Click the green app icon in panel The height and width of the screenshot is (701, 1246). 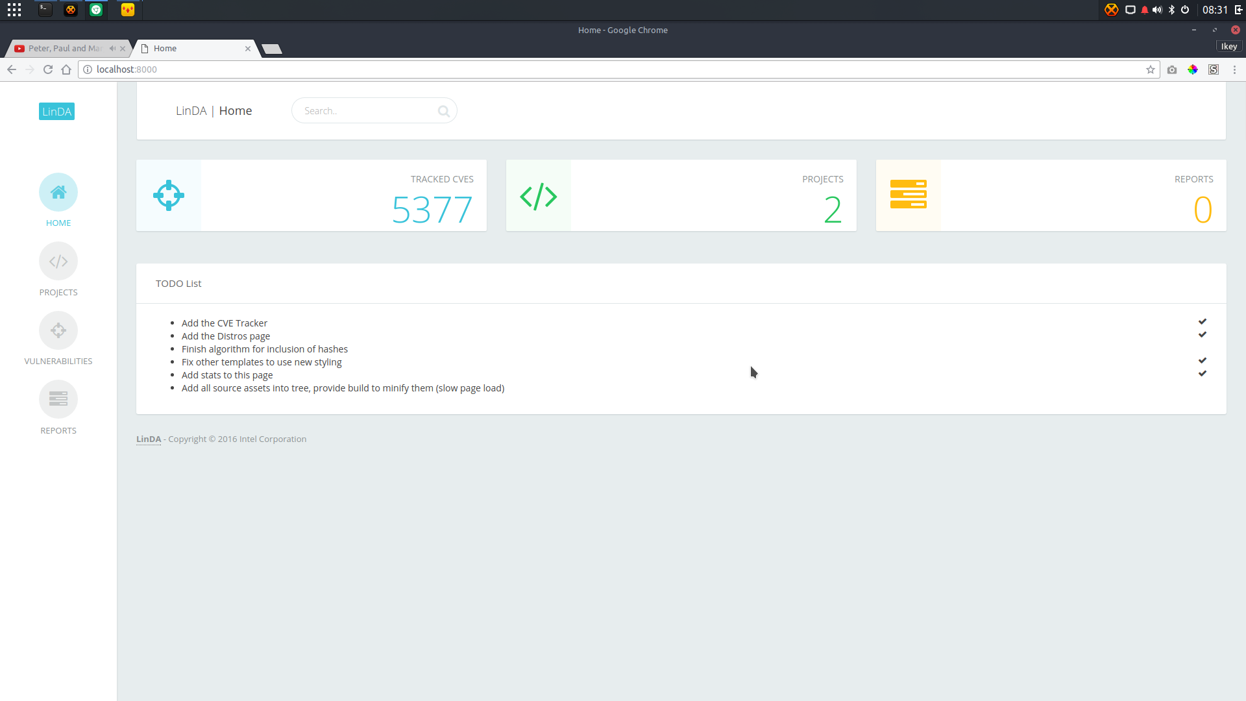pos(96,10)
